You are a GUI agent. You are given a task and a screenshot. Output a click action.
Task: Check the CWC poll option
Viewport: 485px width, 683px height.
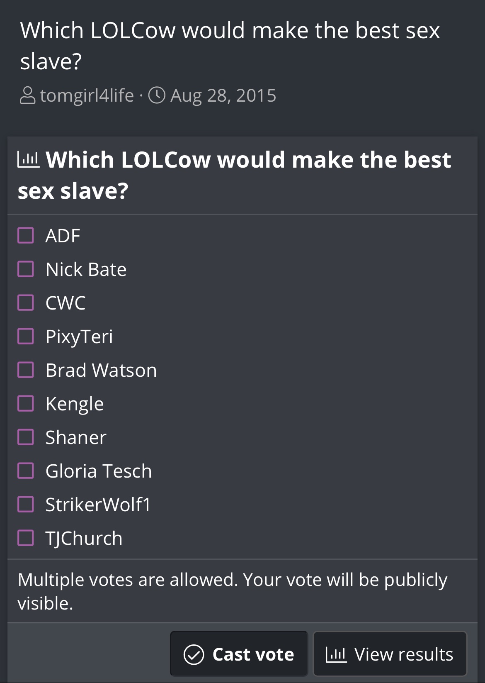26,302
